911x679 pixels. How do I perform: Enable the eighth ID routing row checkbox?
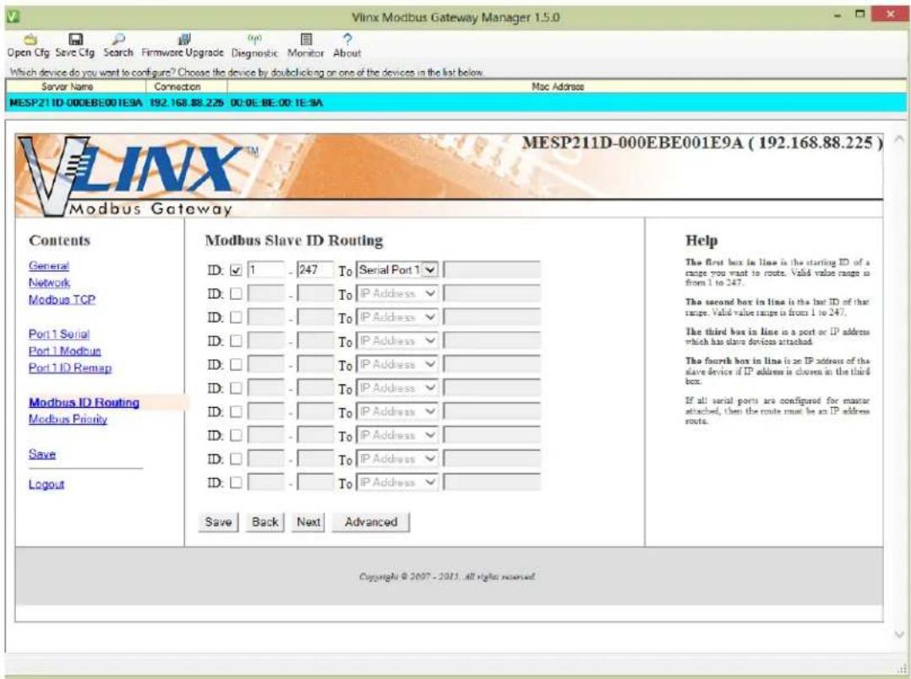coord(236,435)
